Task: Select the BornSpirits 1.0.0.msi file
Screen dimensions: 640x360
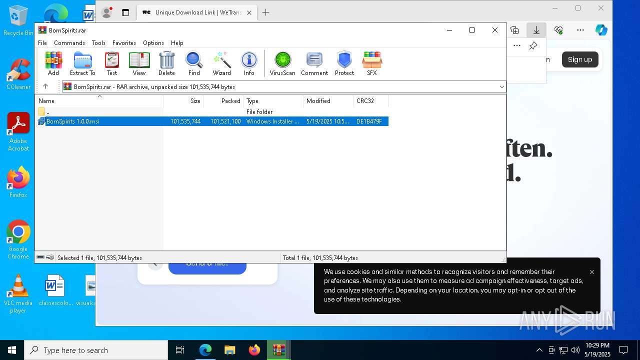Action: pyautogui.click(x=213, y=121)
